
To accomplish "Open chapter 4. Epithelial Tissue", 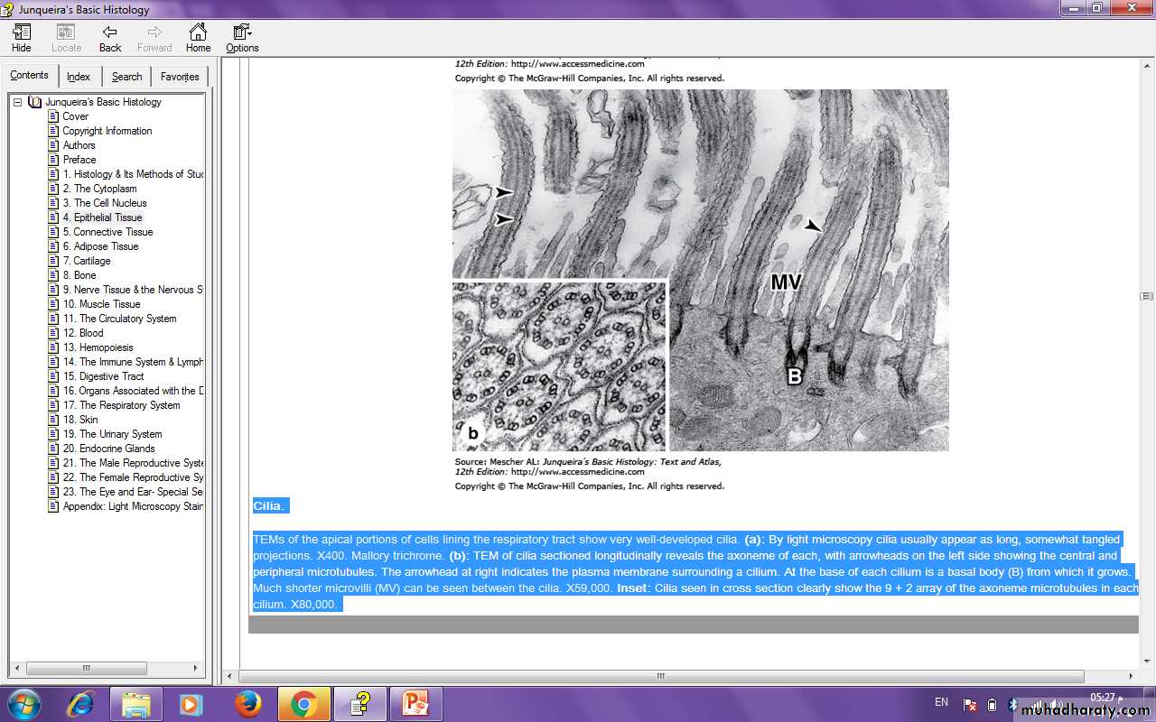I will [102, 218].
